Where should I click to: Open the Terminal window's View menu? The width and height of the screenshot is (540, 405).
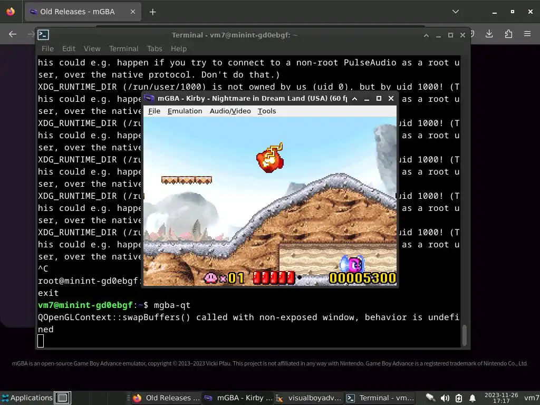tap(92, 49)
